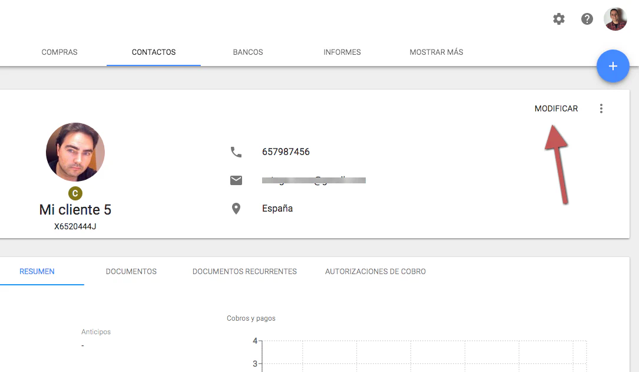Viewport: 639px width, 372px height.
Task: Switch to the DOCUMENTOS tab
Action: [131, 271]
